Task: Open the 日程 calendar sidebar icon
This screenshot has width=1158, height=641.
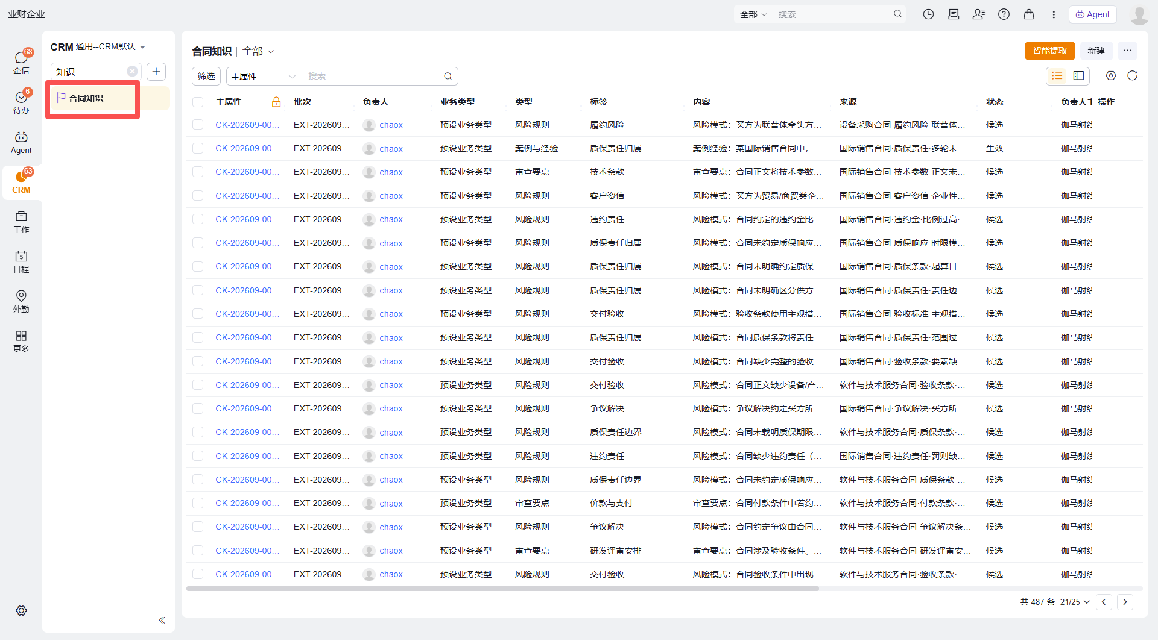Action: click(21, 262)
